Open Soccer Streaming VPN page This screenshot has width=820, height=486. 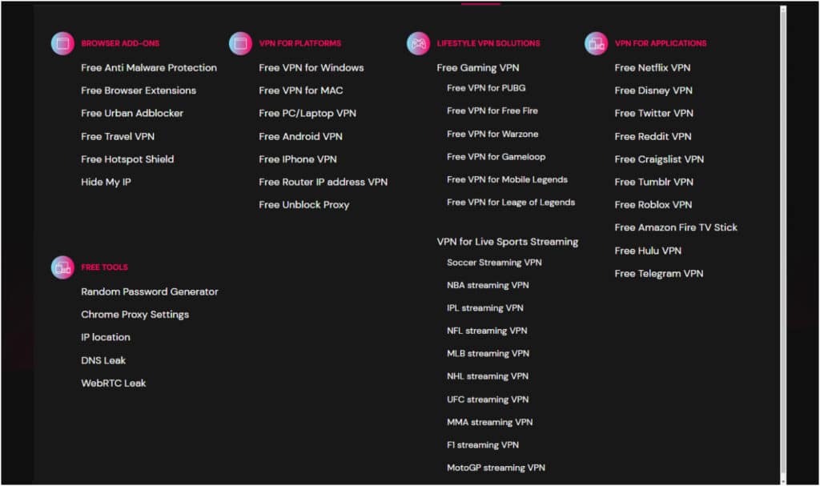point(494,262)
